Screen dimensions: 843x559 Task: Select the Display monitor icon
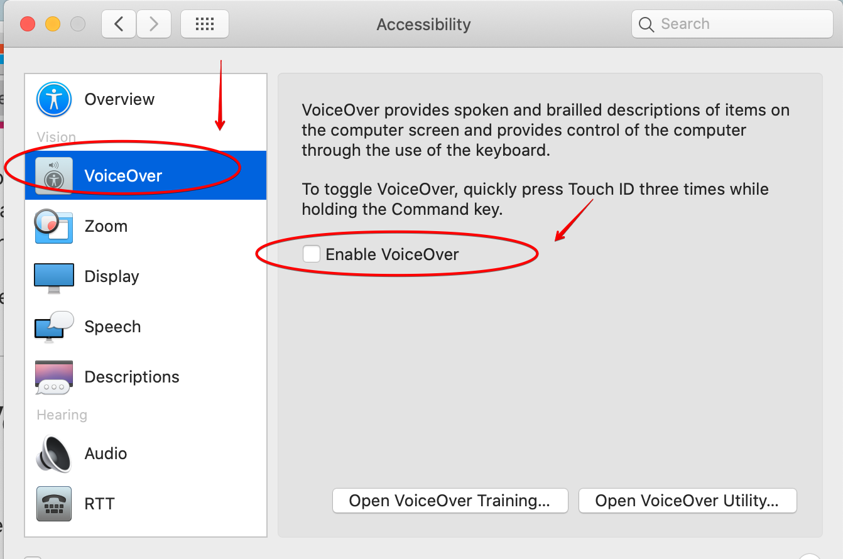point(54,277)
